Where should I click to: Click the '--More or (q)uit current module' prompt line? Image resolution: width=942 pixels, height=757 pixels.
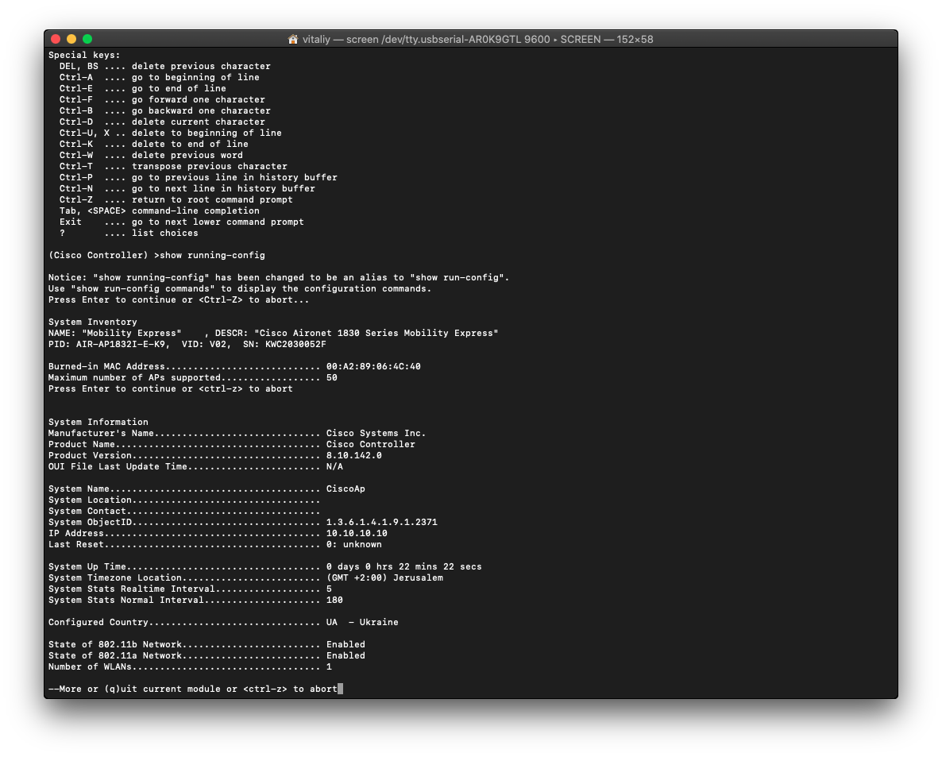[193, 689]
